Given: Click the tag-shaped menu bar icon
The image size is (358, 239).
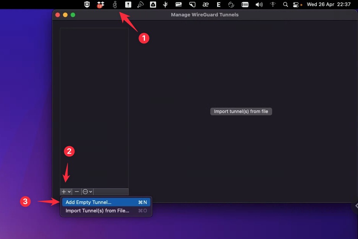Looking at the screenshot, I should [192, 5].
